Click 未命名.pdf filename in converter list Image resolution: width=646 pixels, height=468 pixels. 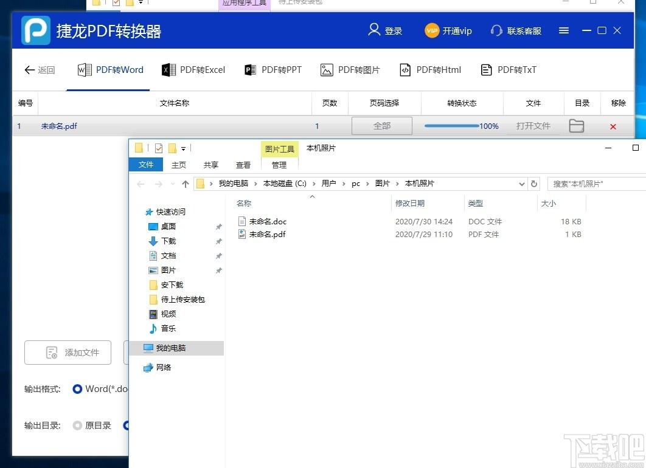point(59,126)
